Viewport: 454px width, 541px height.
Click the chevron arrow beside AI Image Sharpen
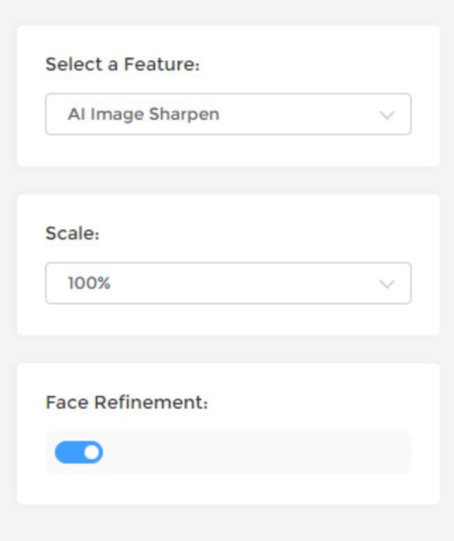[x=387, y=115]
